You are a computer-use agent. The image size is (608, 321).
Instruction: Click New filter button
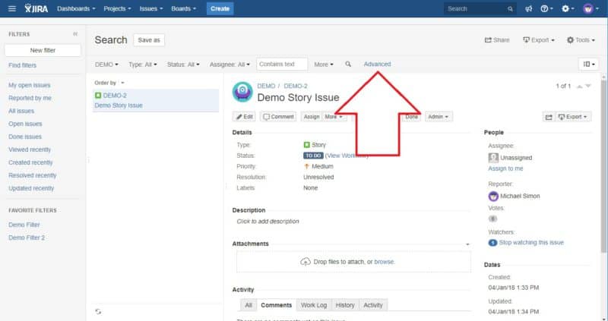[43, 50]
